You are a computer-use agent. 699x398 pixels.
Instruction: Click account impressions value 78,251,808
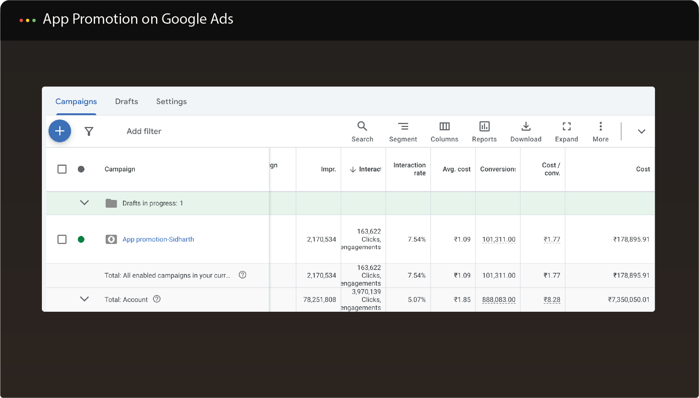319,300
